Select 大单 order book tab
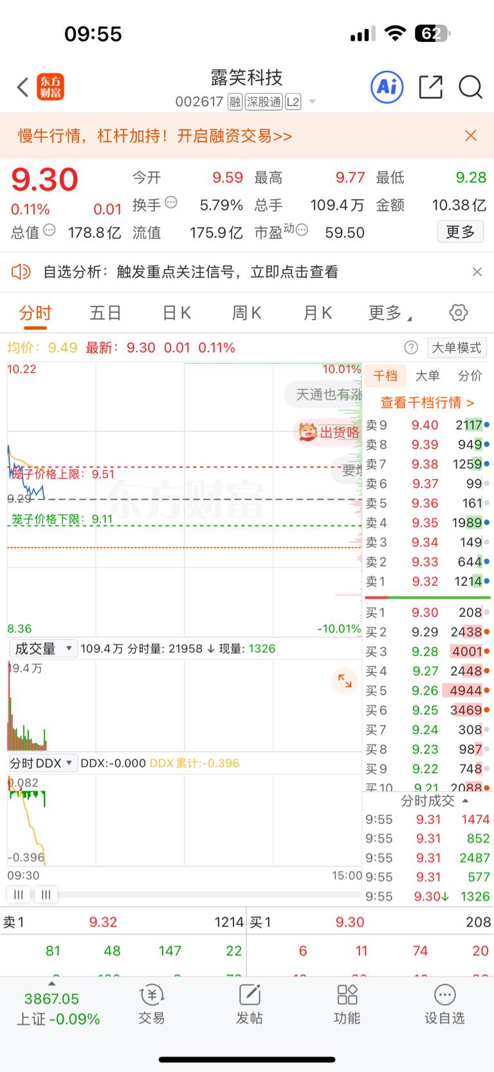 (x=428, y=375)
